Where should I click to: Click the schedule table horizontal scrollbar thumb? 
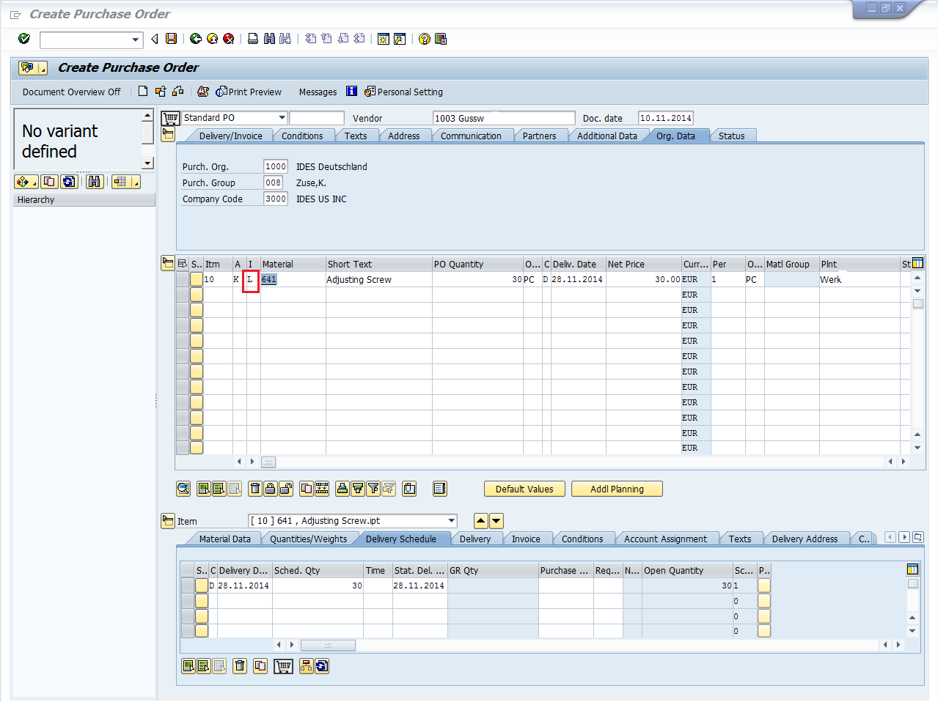coord(328,646)
